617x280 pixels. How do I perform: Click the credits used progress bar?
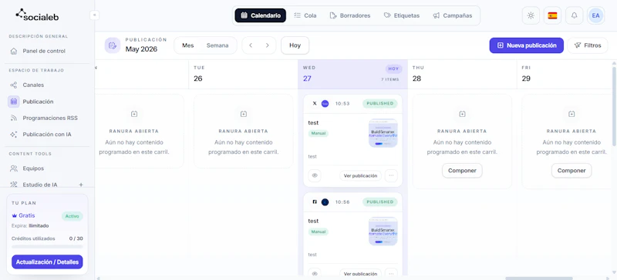pos(47,247)
